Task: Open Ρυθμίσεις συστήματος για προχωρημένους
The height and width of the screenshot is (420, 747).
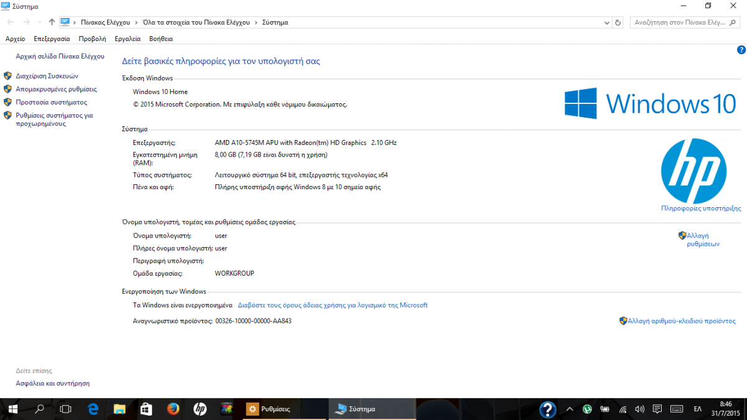Action: (54, 119)
